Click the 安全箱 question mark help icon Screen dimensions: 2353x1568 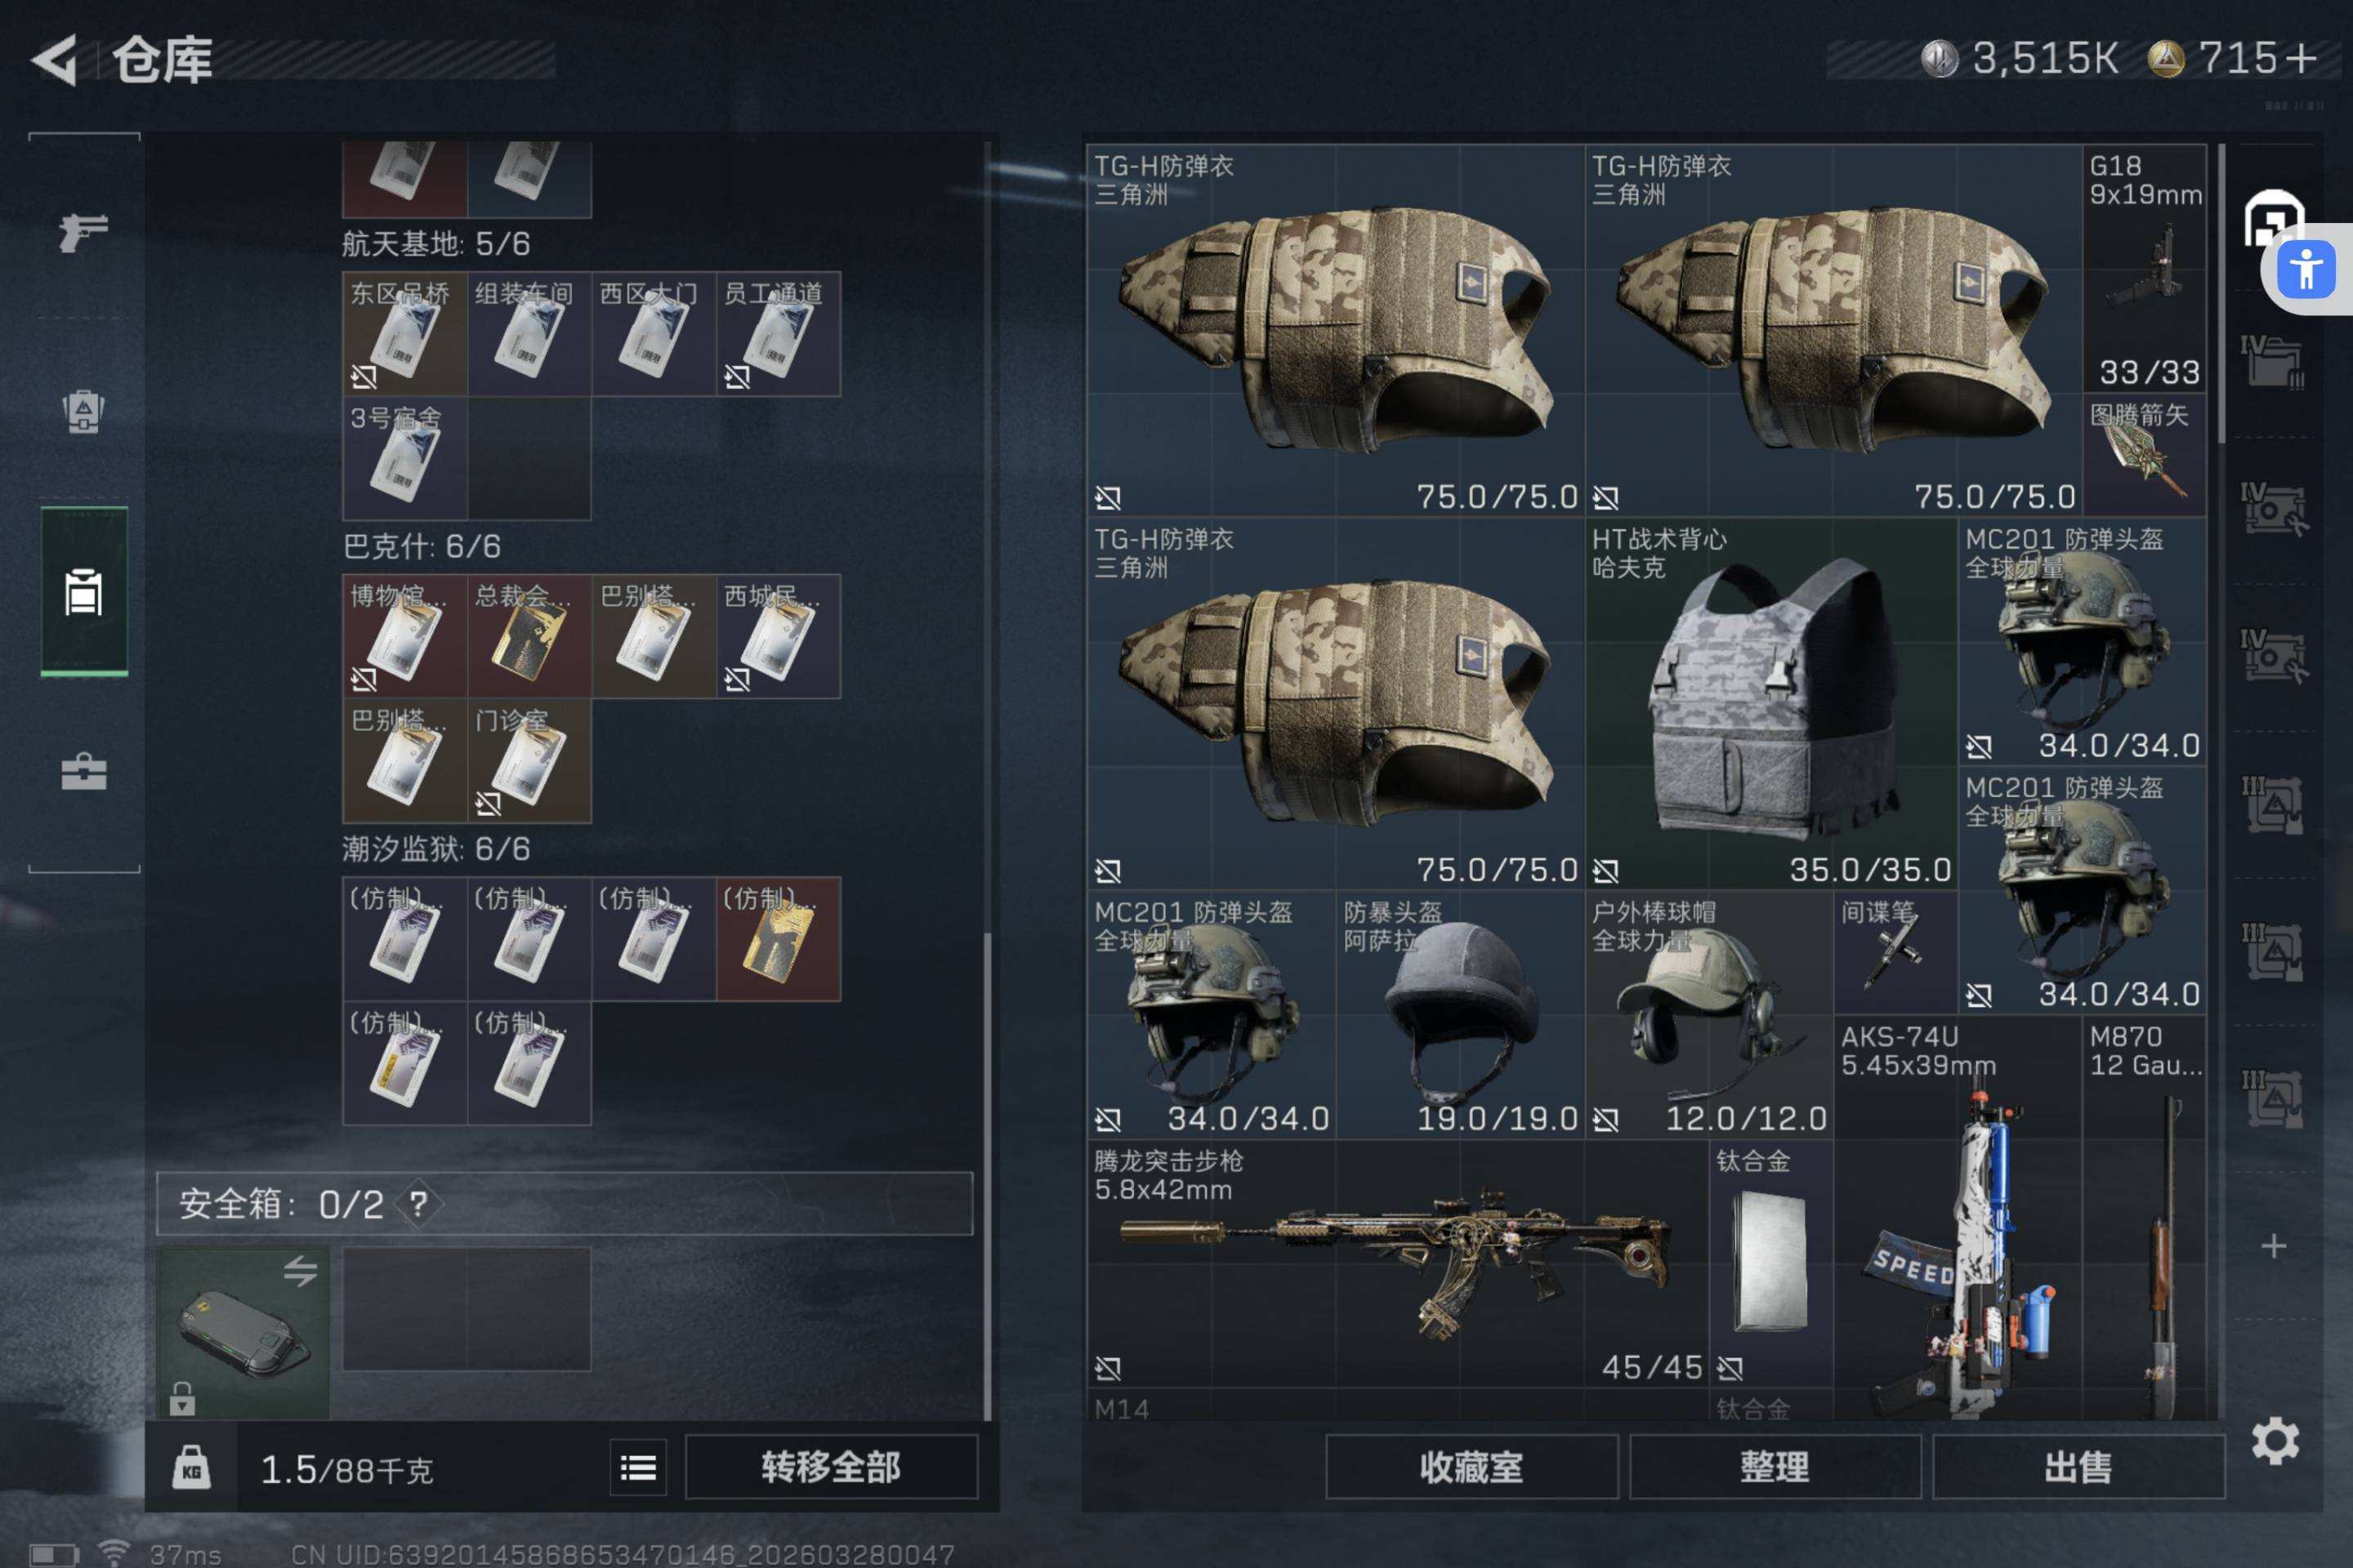coord(418,1203)
